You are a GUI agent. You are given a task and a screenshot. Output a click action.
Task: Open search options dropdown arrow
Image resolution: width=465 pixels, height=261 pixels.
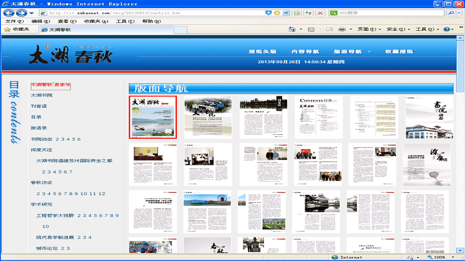(x=460, y=13)
